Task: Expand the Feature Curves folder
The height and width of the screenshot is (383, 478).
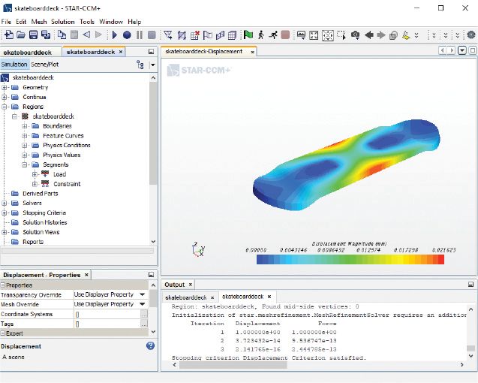Action: (24, 136)
